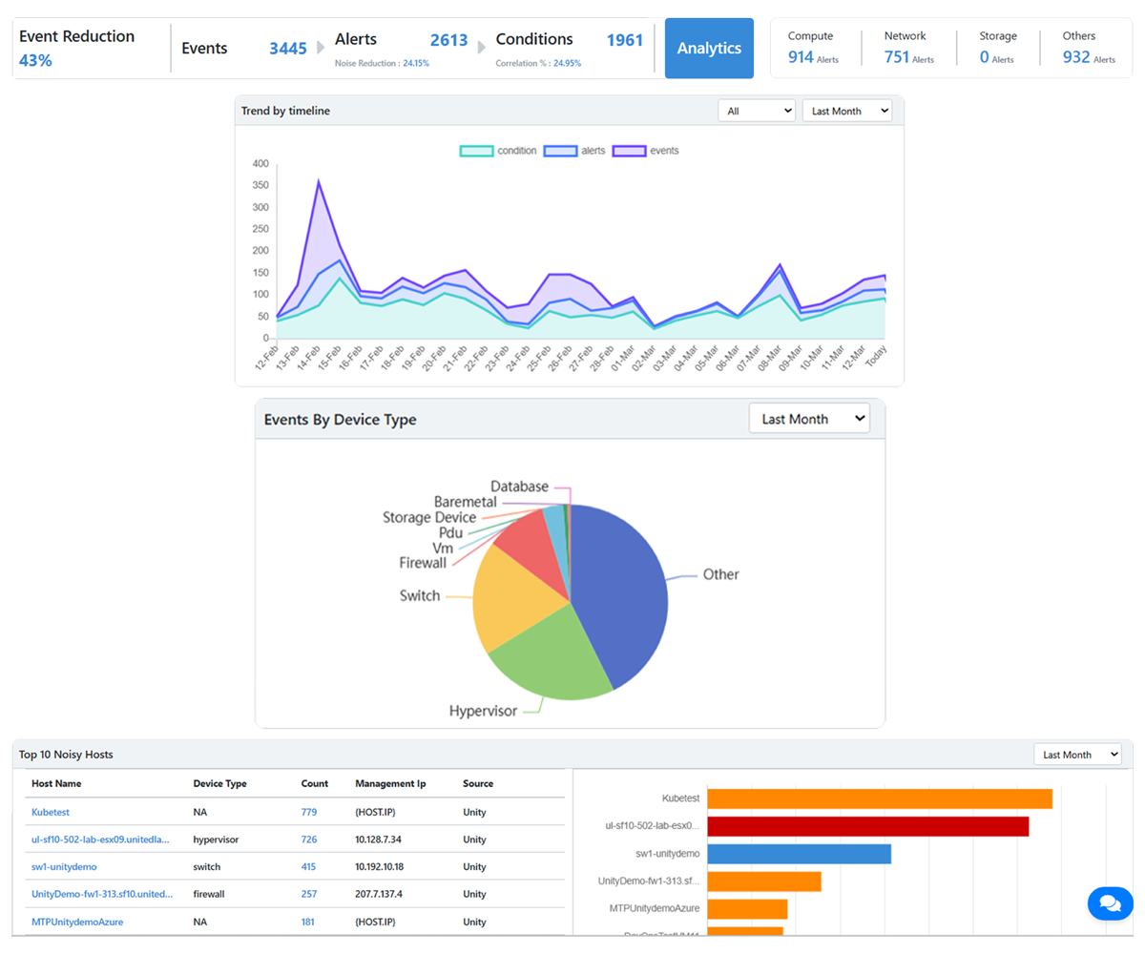Click the arrow between Events and Alerts
This screenshot has height=954, width=1145.
coord(321,48)
